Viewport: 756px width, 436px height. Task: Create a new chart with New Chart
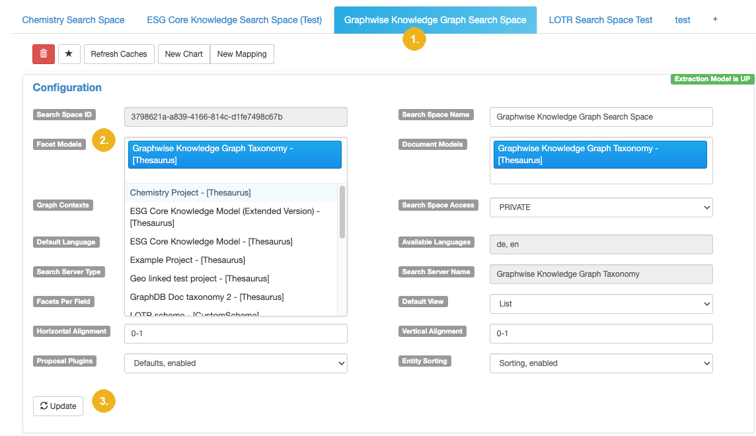(x=183, y=54)
